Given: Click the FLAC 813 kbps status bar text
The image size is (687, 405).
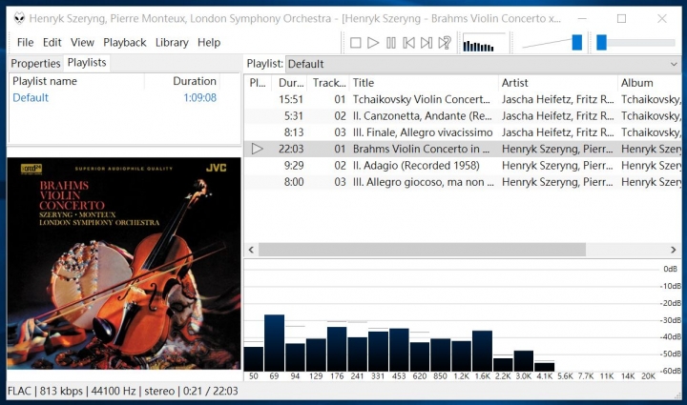Looking at the screenshot, I should click(x=123, y=391).
